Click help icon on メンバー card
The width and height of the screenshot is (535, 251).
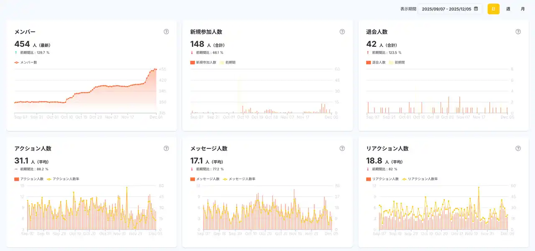coord(166,32)
